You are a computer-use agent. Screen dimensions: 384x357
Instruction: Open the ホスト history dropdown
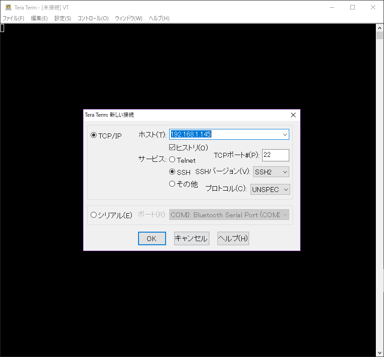tap(285, 134)
